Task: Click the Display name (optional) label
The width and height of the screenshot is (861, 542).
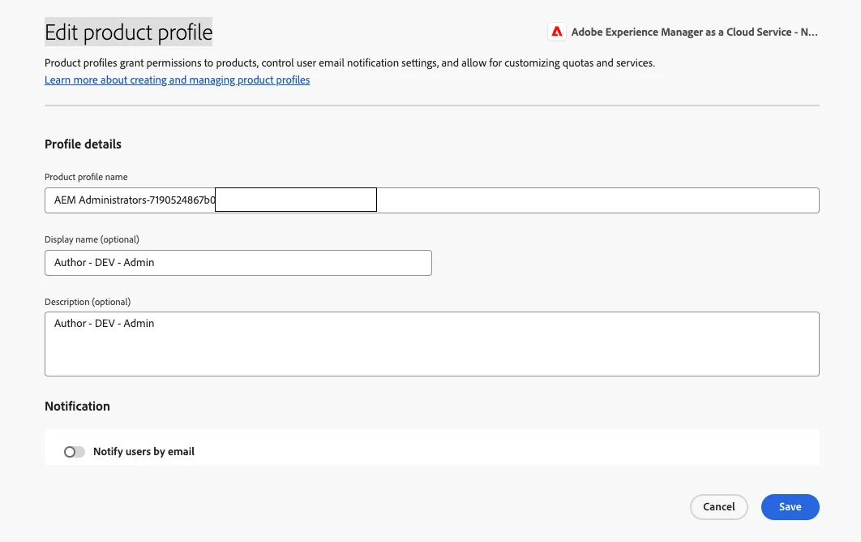Action: [92, 239]
